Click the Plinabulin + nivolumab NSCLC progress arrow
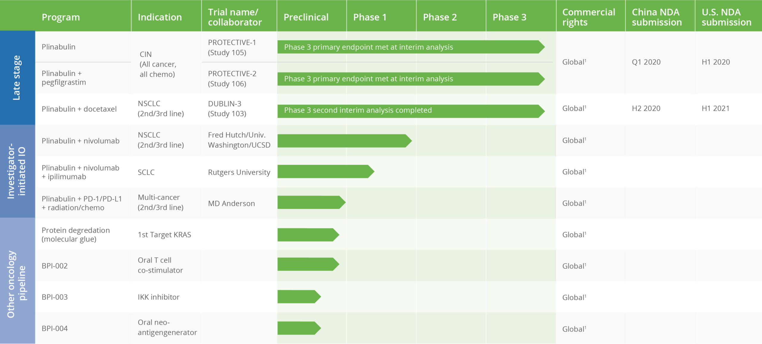Viewport: 762px width, 344px height. (x=344, y=141)
